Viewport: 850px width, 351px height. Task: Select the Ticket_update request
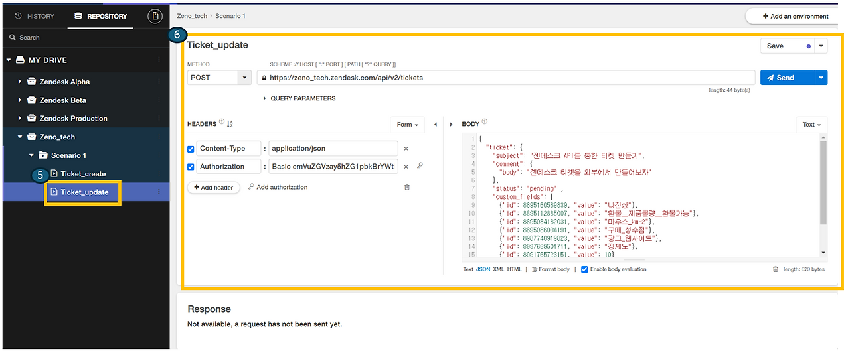(83, 192)
